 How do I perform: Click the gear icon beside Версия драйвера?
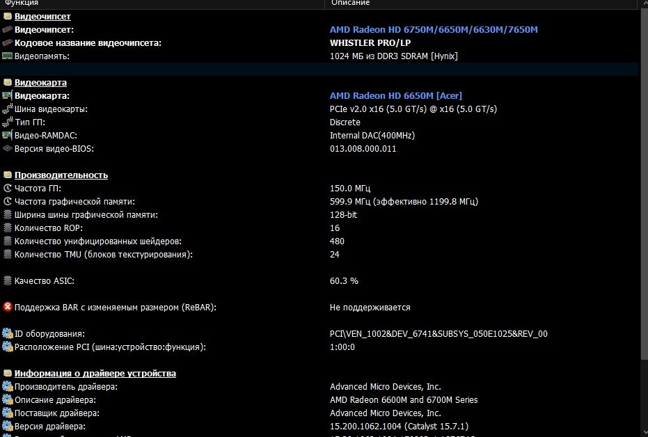click(x=8, y=426)
